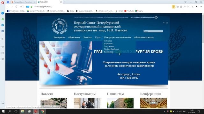Toggle the visually impaired version eye link
This screenshot has width=204, height=114.
coord(144,17)
